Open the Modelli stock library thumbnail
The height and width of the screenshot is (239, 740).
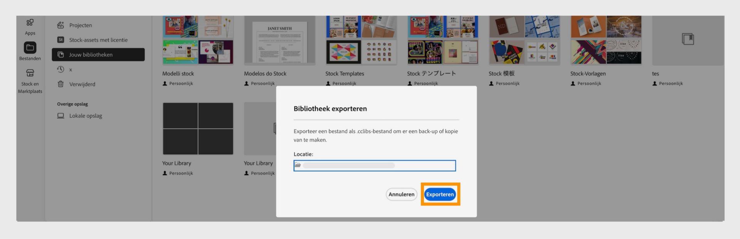pyautogui.click(x=198, y=40)
